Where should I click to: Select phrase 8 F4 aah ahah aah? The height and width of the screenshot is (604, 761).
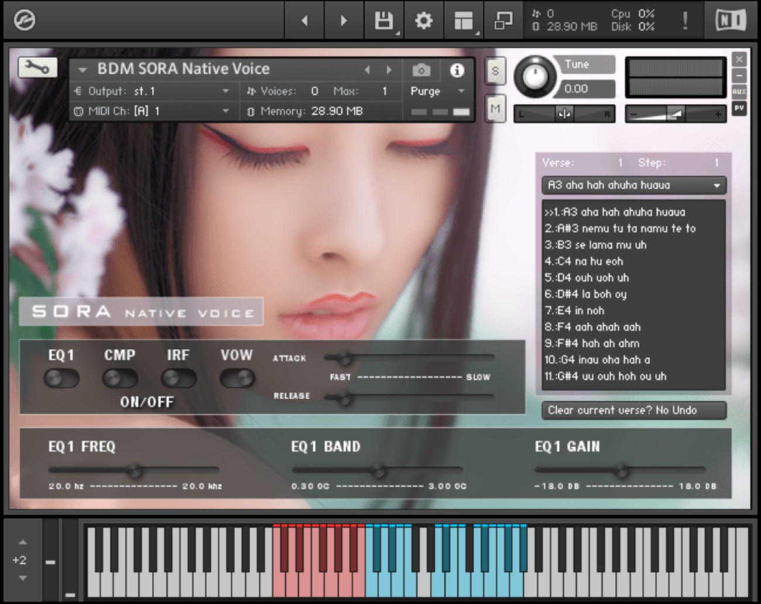(x=593, y=327)
